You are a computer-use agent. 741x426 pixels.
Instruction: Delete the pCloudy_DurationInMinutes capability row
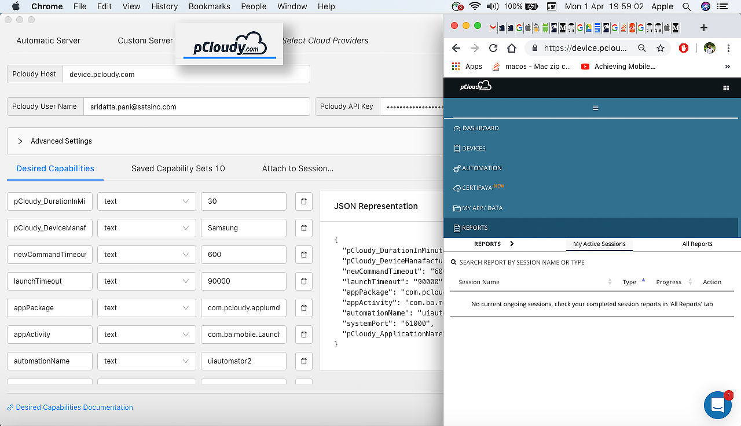(x=303, y=201)
